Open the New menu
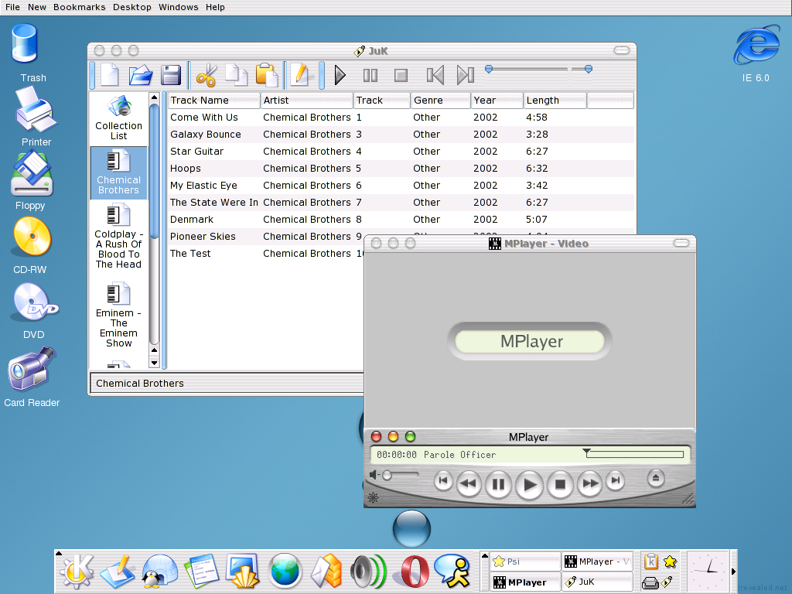Image resolution: width=792 pixels, height=594 pixels. (x=37, y=7)
